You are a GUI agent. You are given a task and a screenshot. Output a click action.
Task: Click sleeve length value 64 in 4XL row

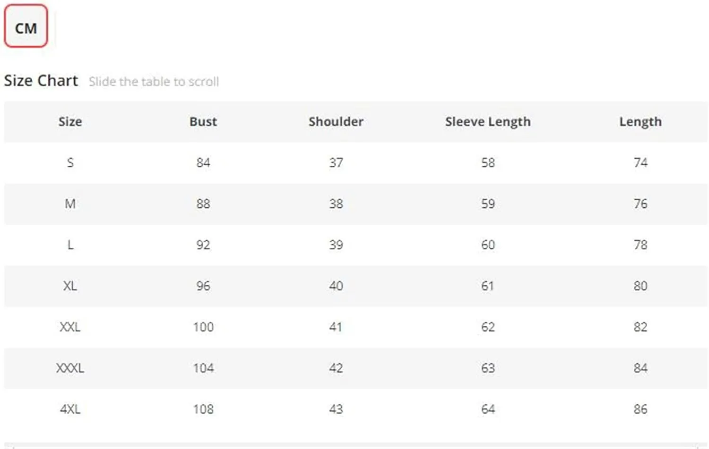pos(488,409)
